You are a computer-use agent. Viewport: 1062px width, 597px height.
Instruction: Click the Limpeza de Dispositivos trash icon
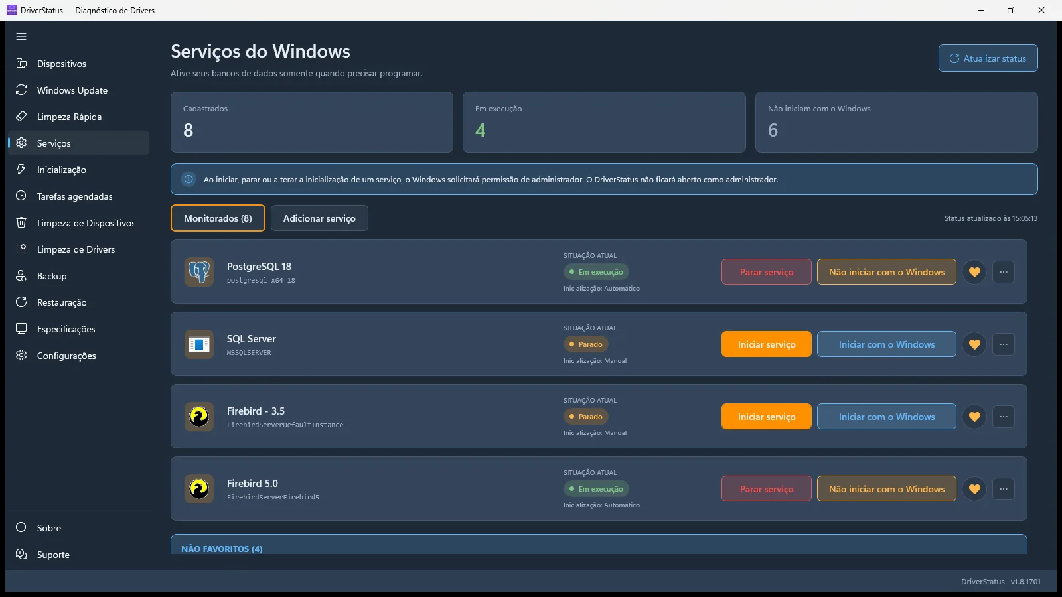21,223
